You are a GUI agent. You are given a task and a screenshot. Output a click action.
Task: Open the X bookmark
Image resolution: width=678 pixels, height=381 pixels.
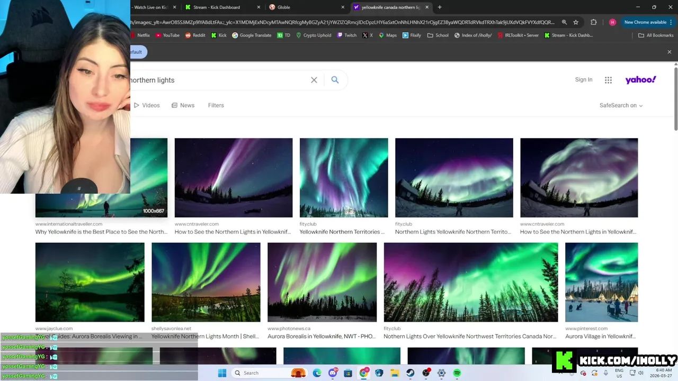click(x=368, y=35)
